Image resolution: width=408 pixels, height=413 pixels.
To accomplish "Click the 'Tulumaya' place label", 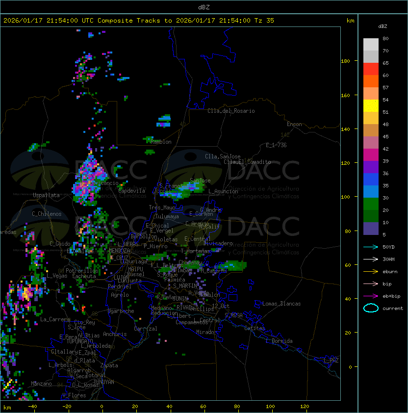I will 167,216.
